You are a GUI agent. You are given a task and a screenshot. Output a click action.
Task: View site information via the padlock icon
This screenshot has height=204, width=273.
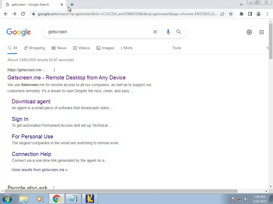click(34, 14)
